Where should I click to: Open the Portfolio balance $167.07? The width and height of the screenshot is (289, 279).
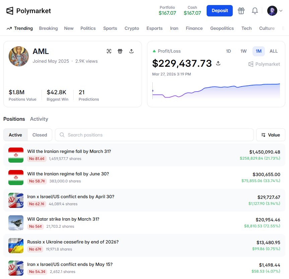click(167, 10)
